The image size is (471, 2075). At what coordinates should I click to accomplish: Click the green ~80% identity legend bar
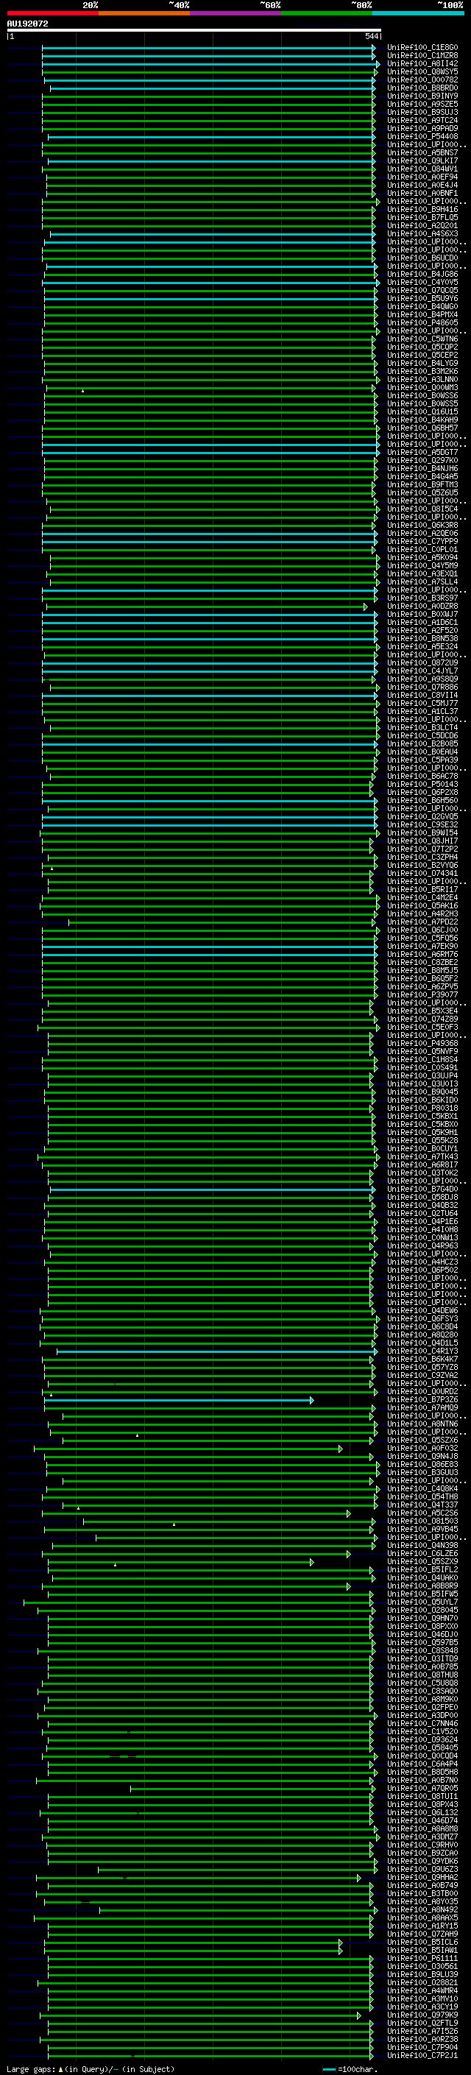(327, 13)
